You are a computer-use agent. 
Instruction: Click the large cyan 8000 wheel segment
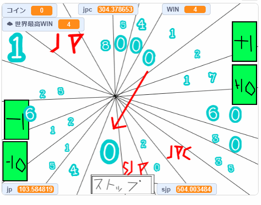pyautogui.click(x=128, y=50)
